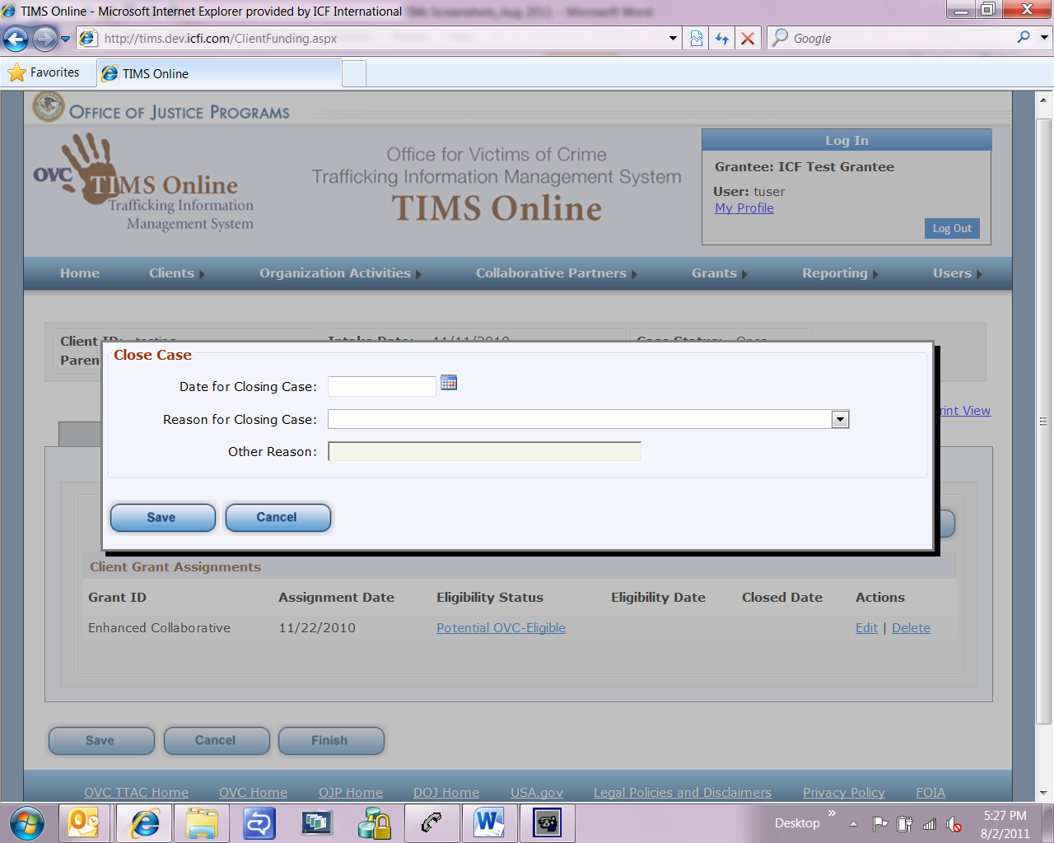
Task: Focus the Date for Closing Case field
Action: 382,386
